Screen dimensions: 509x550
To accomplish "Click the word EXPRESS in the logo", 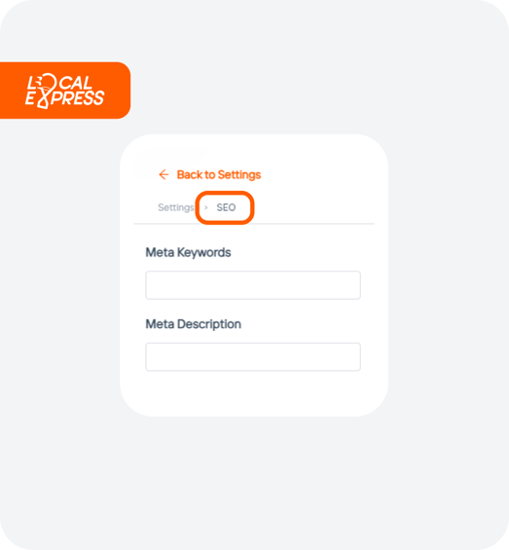I will click(64, 98).
